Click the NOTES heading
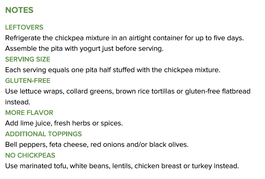The image size is (265, 179). point(19,10)
